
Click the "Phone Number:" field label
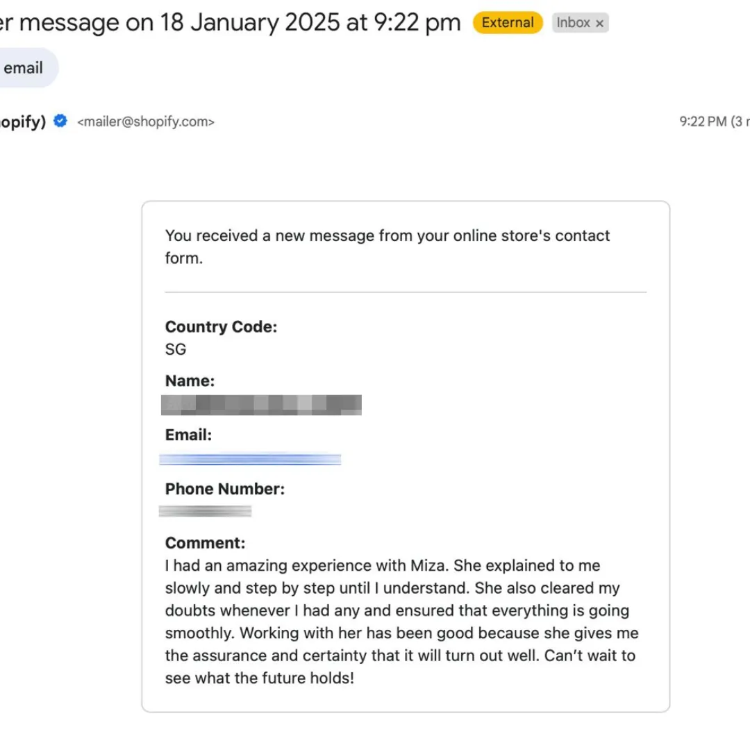pyautogui.click(x=224, y=489)
